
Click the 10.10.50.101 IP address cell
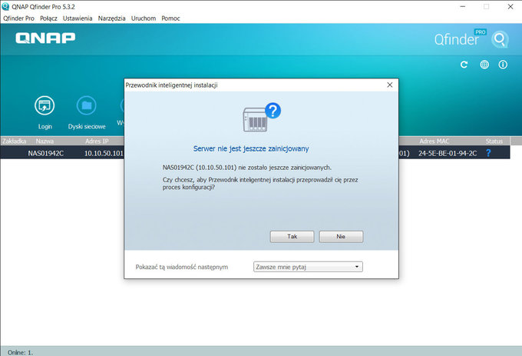click(104, 153)
